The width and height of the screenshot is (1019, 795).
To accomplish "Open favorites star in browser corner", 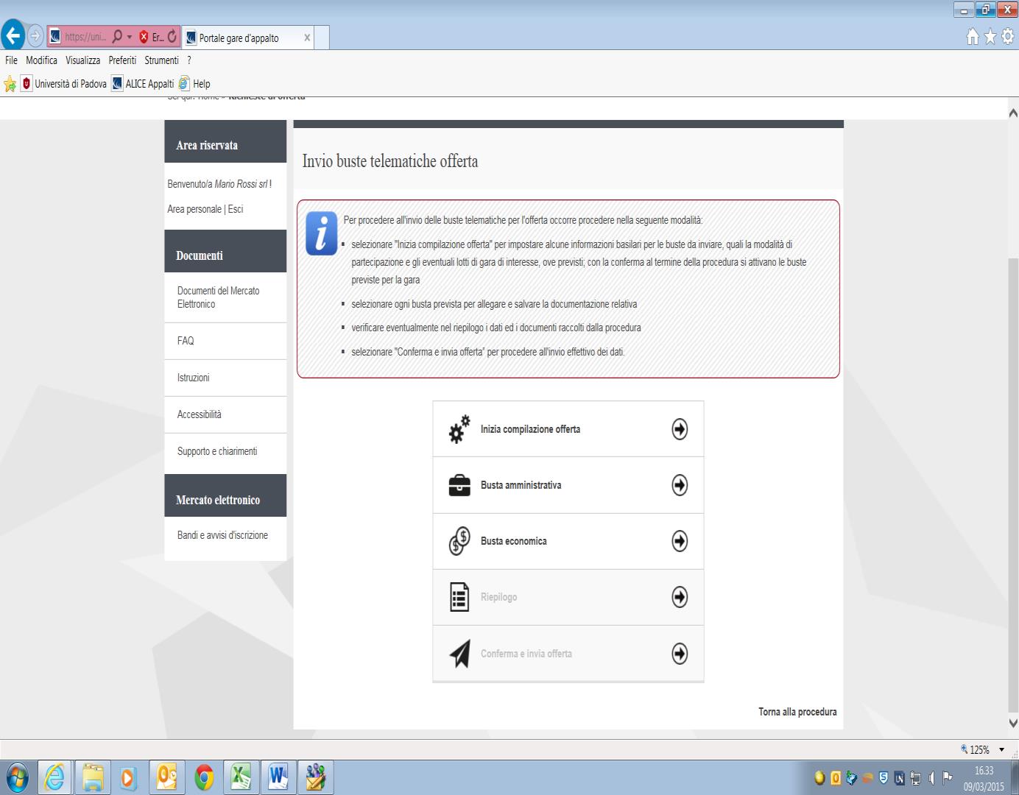I will 990,36.
